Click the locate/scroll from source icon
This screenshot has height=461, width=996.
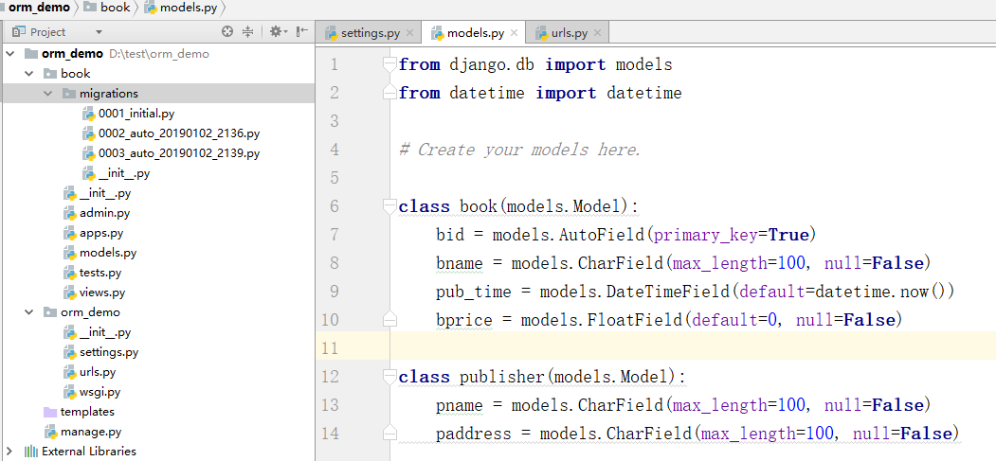pyautogui.click(x=226, y=31)
